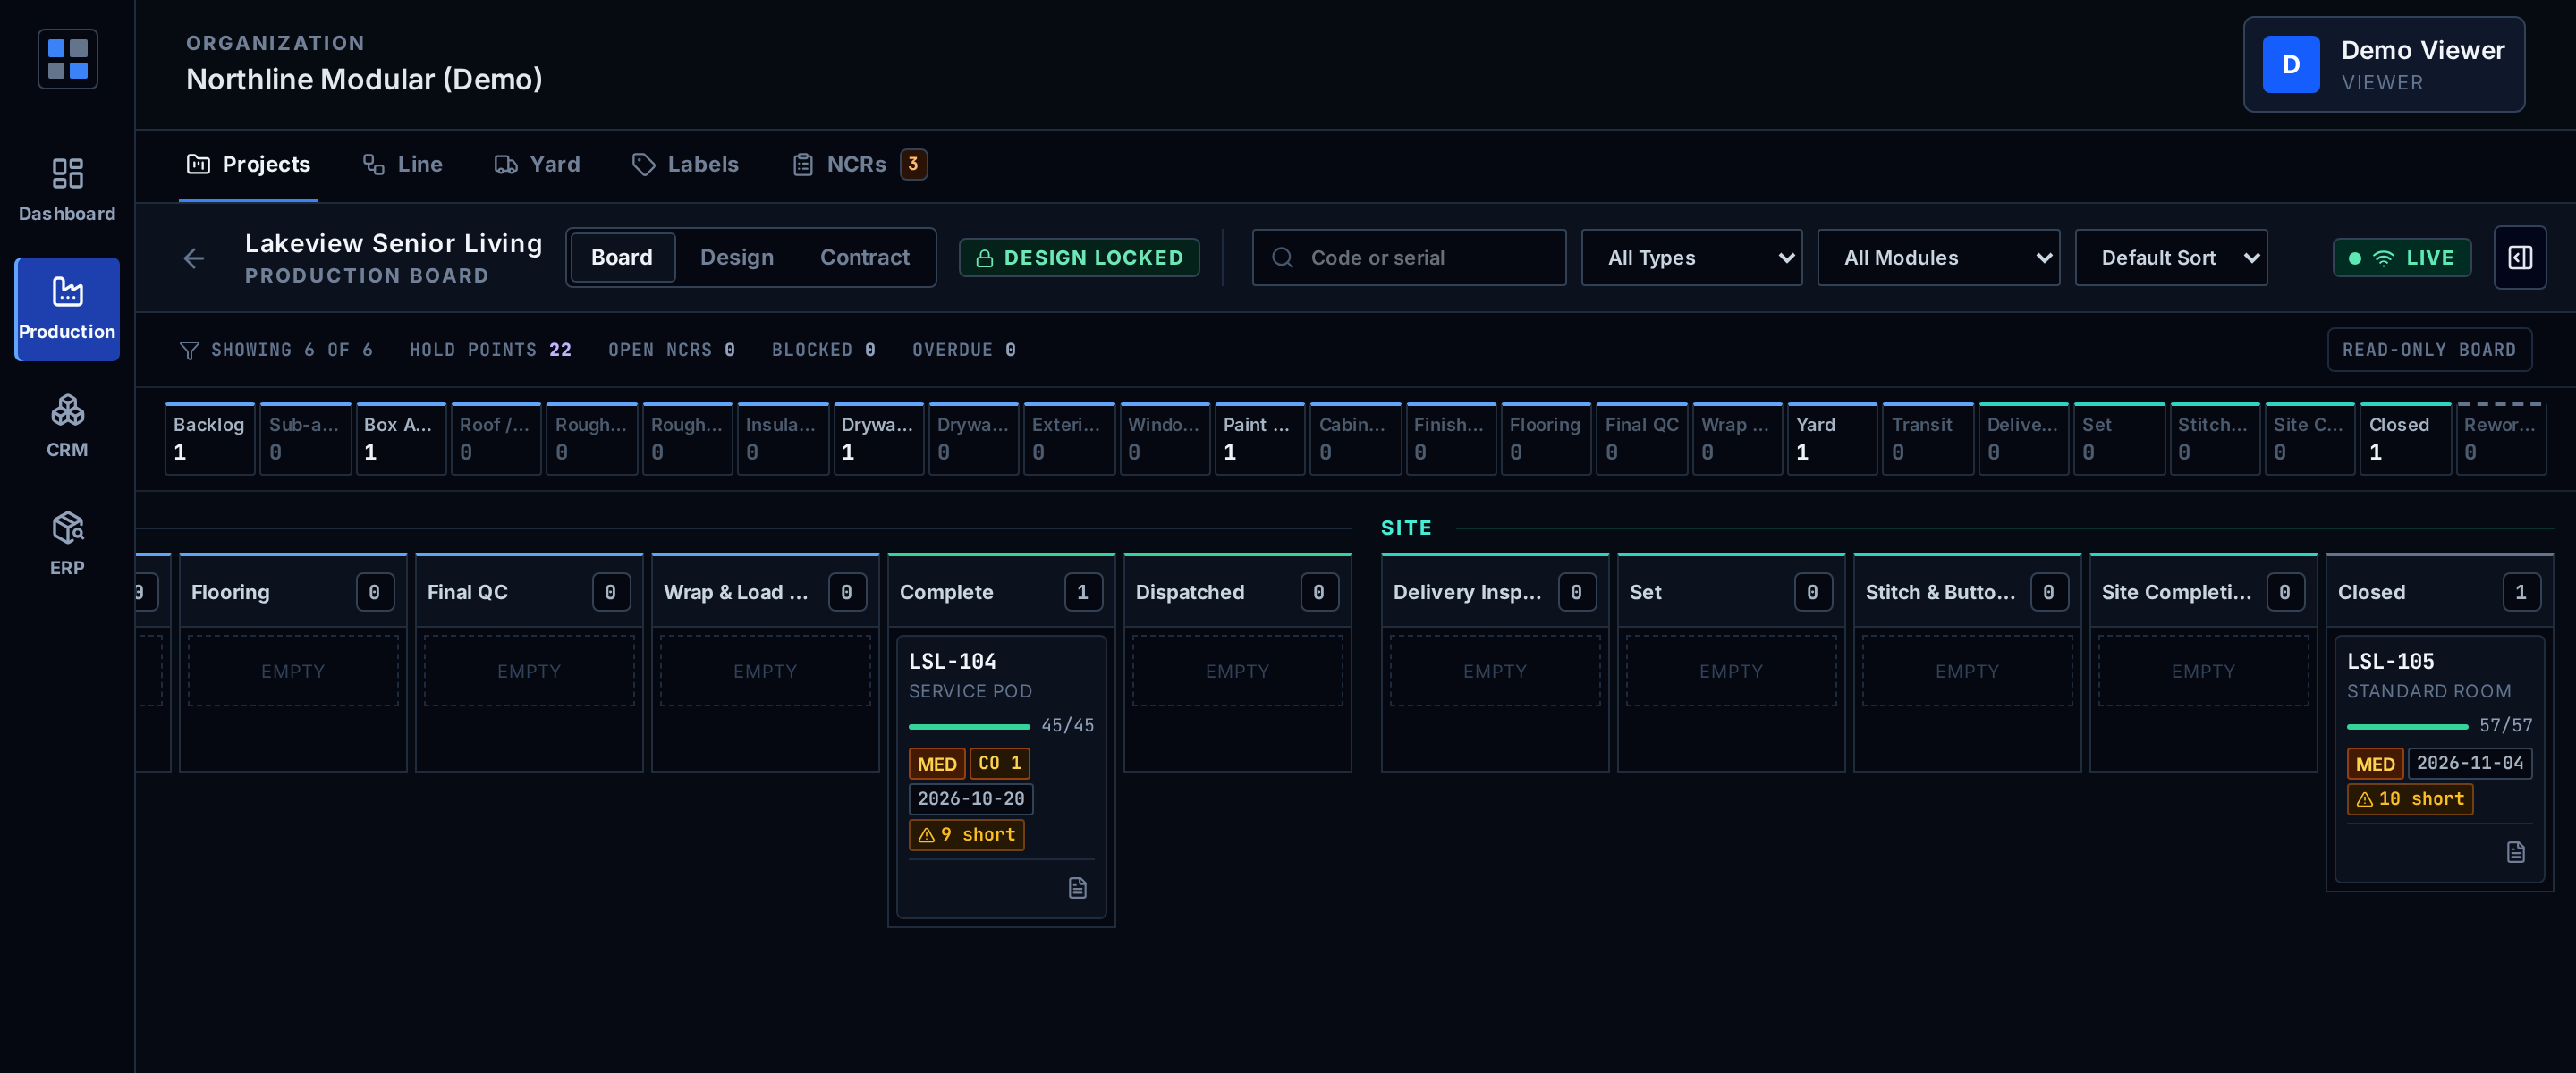Jump to Backlog stage tile

pyautogui.click(x=210, y=439)
